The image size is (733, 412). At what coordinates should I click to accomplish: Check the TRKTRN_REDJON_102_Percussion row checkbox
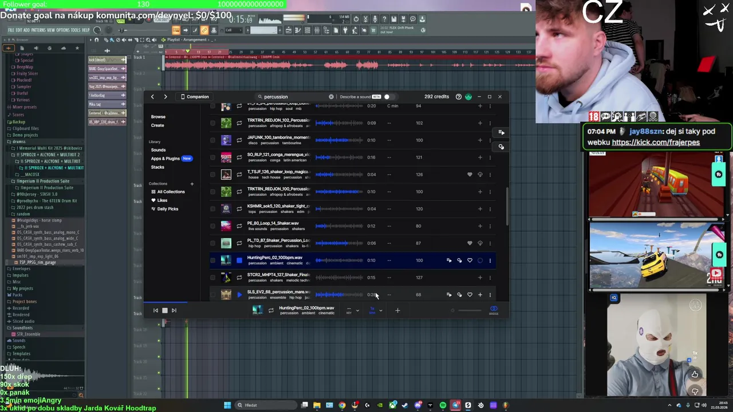pos(213,123)
